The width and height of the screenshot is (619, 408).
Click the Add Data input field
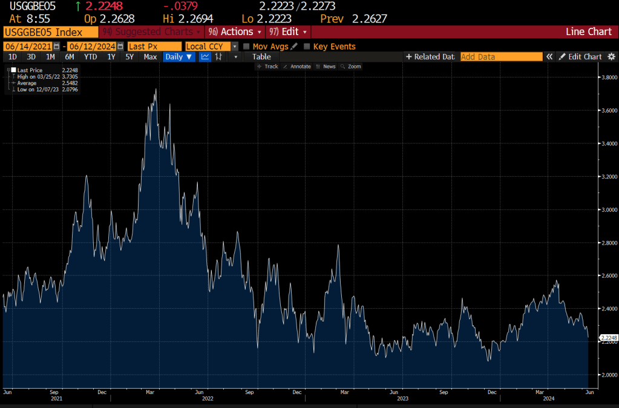click(501, 57)
